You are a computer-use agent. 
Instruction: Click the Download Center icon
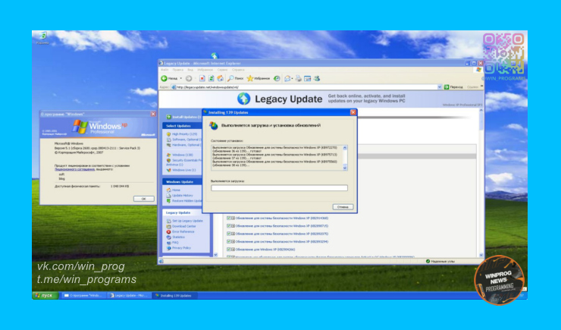[168, 227]
